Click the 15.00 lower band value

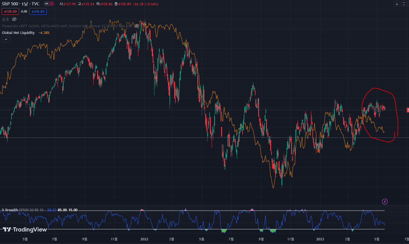click(x=73, y=210)
